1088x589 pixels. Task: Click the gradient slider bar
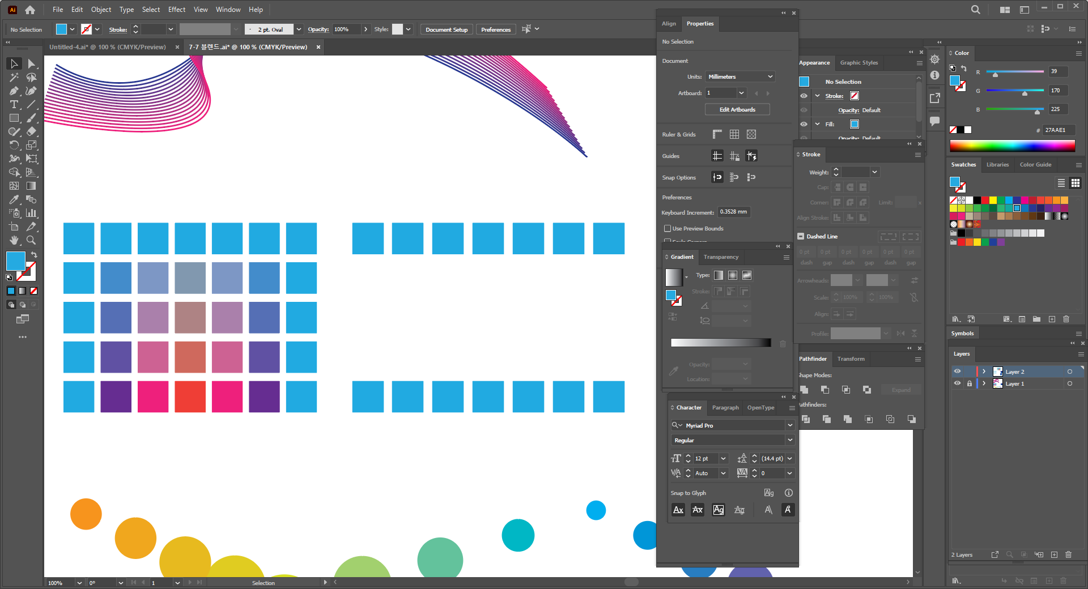click(721, 343)
